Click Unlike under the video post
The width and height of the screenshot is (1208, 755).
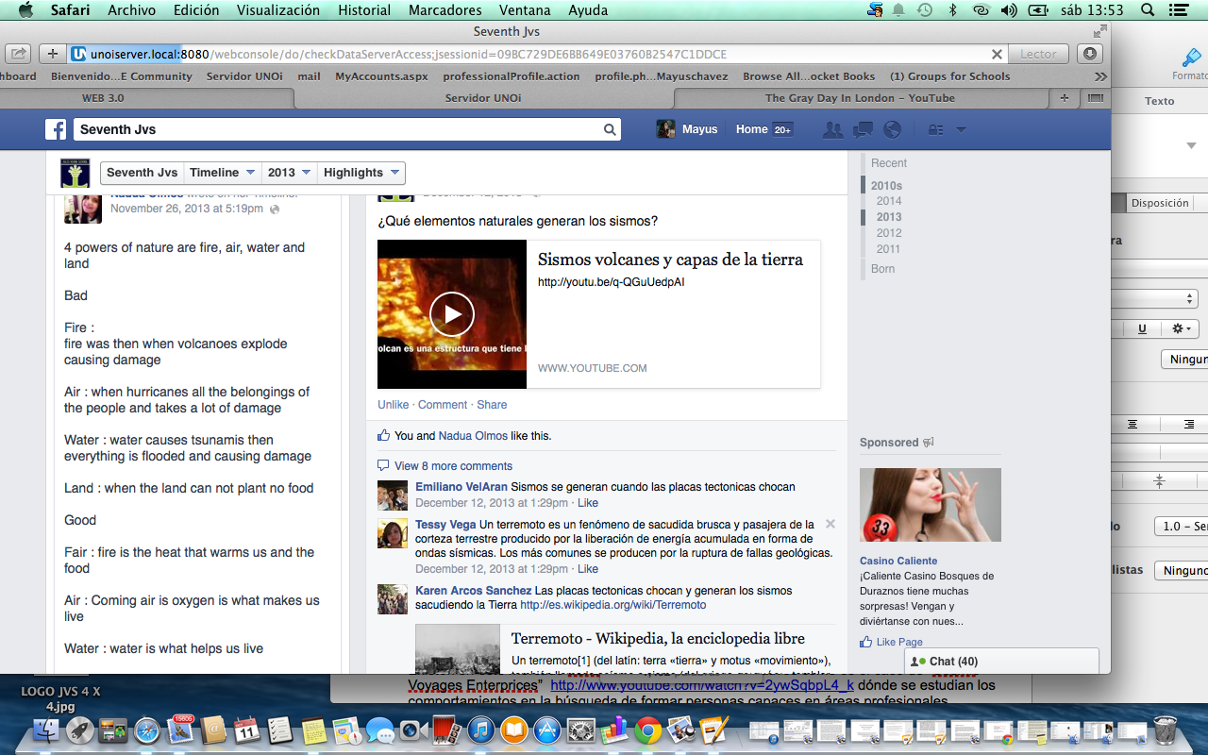coord(394,405)
